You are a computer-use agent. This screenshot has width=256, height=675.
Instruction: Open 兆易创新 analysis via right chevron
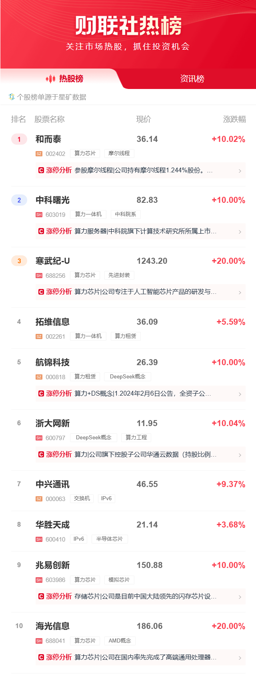click(x=240, y=597)
